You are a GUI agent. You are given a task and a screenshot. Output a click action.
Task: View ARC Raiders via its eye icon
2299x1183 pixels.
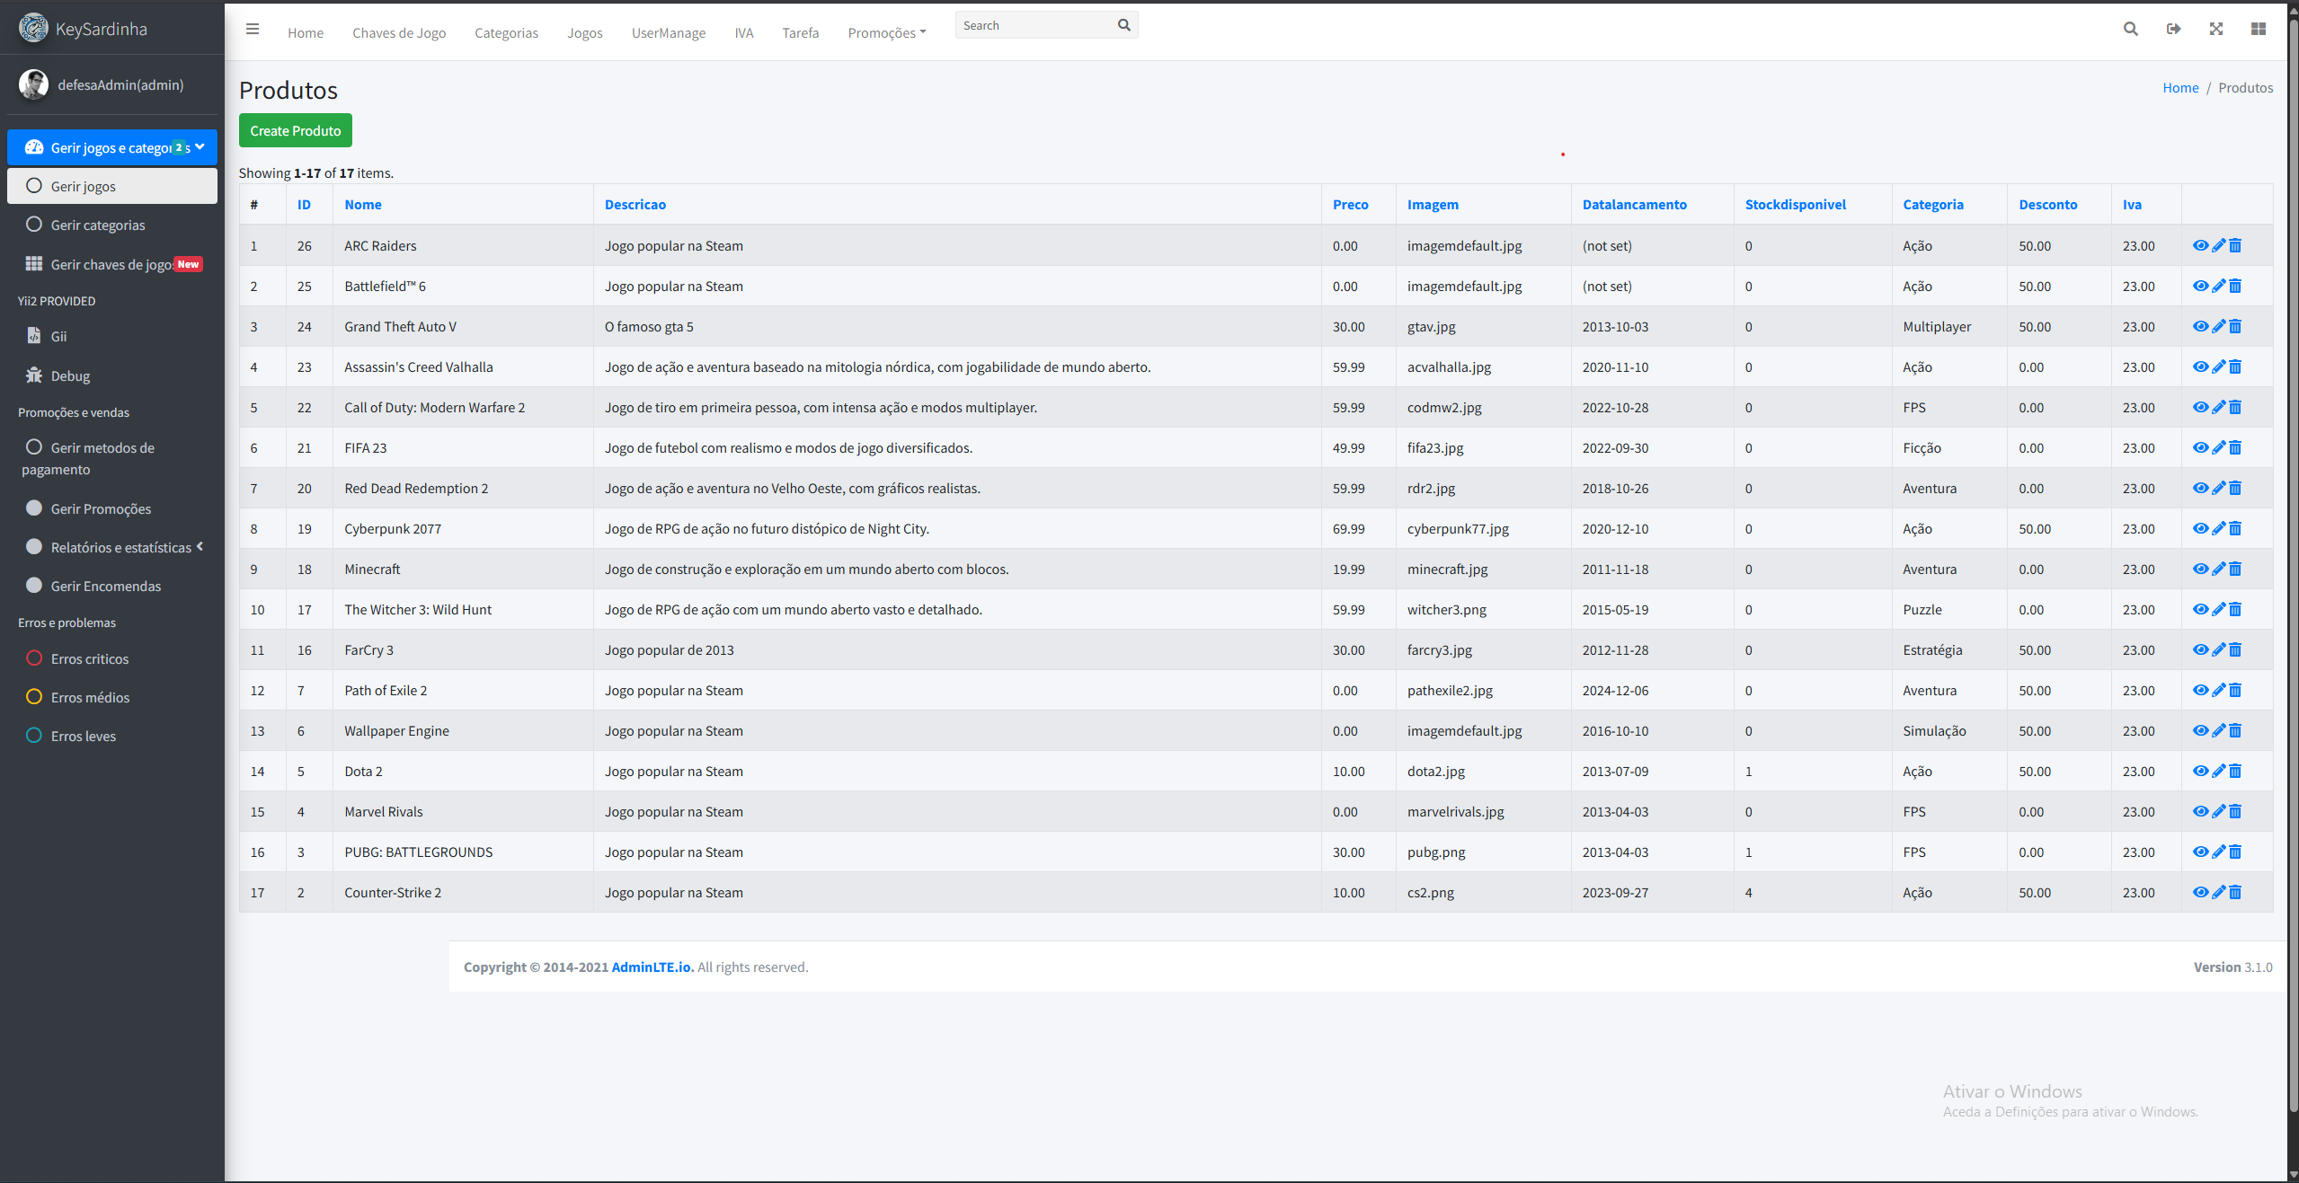pyautogui.click(x=2200, y=245)
